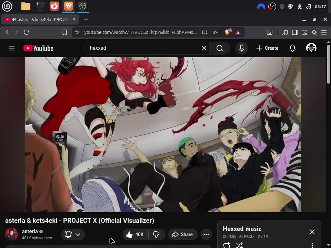
Task: Open the asteria channel name link
Action: [30, 231]
